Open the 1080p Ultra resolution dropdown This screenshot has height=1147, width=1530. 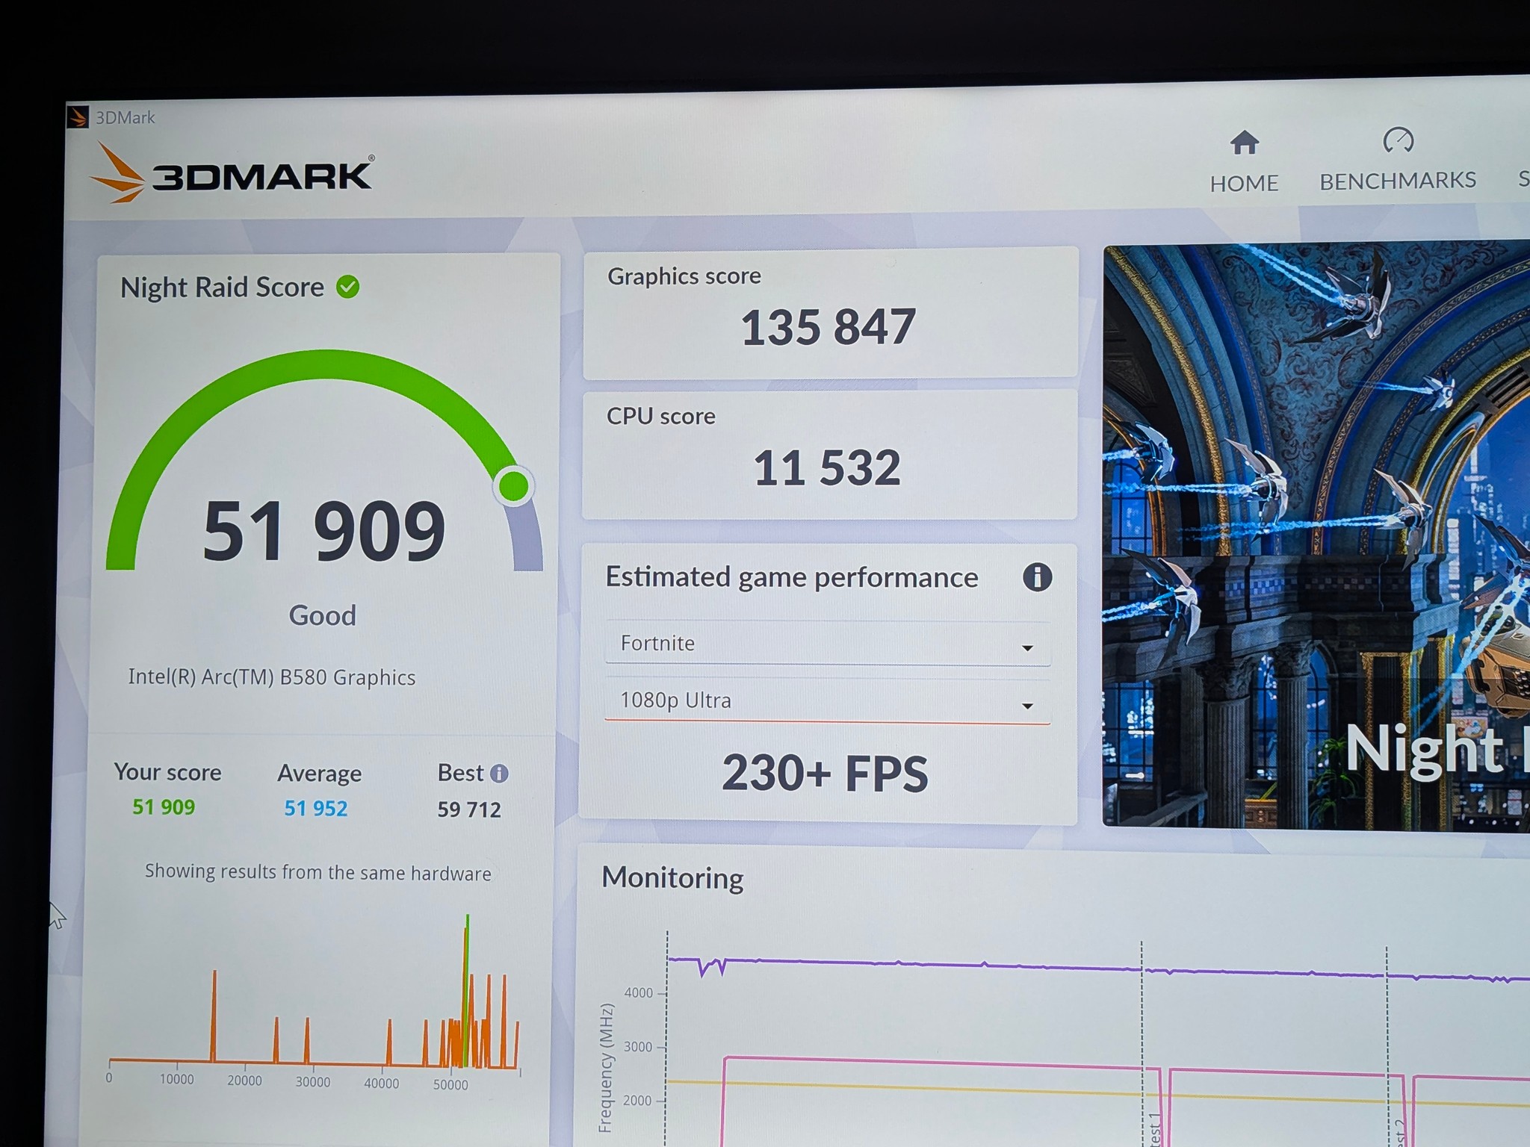(827, 701)
